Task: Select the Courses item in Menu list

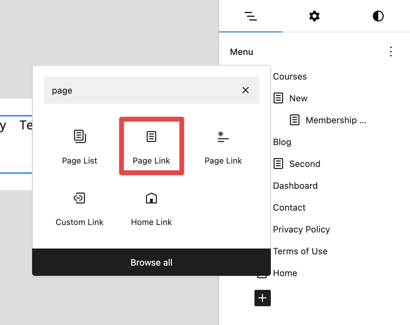Action: (x=290, y=76)
